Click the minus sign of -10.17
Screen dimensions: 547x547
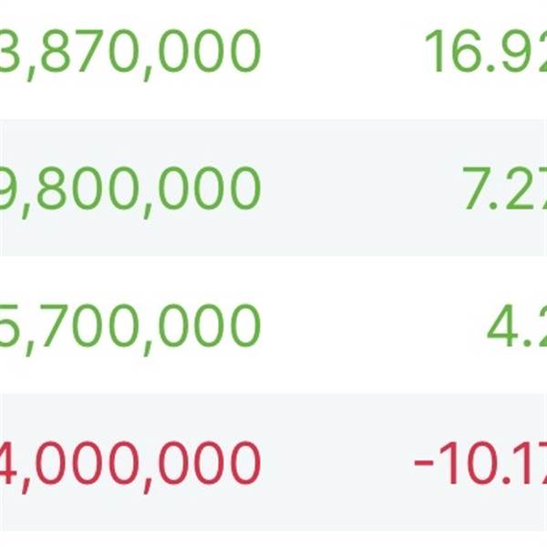point(424,464)
